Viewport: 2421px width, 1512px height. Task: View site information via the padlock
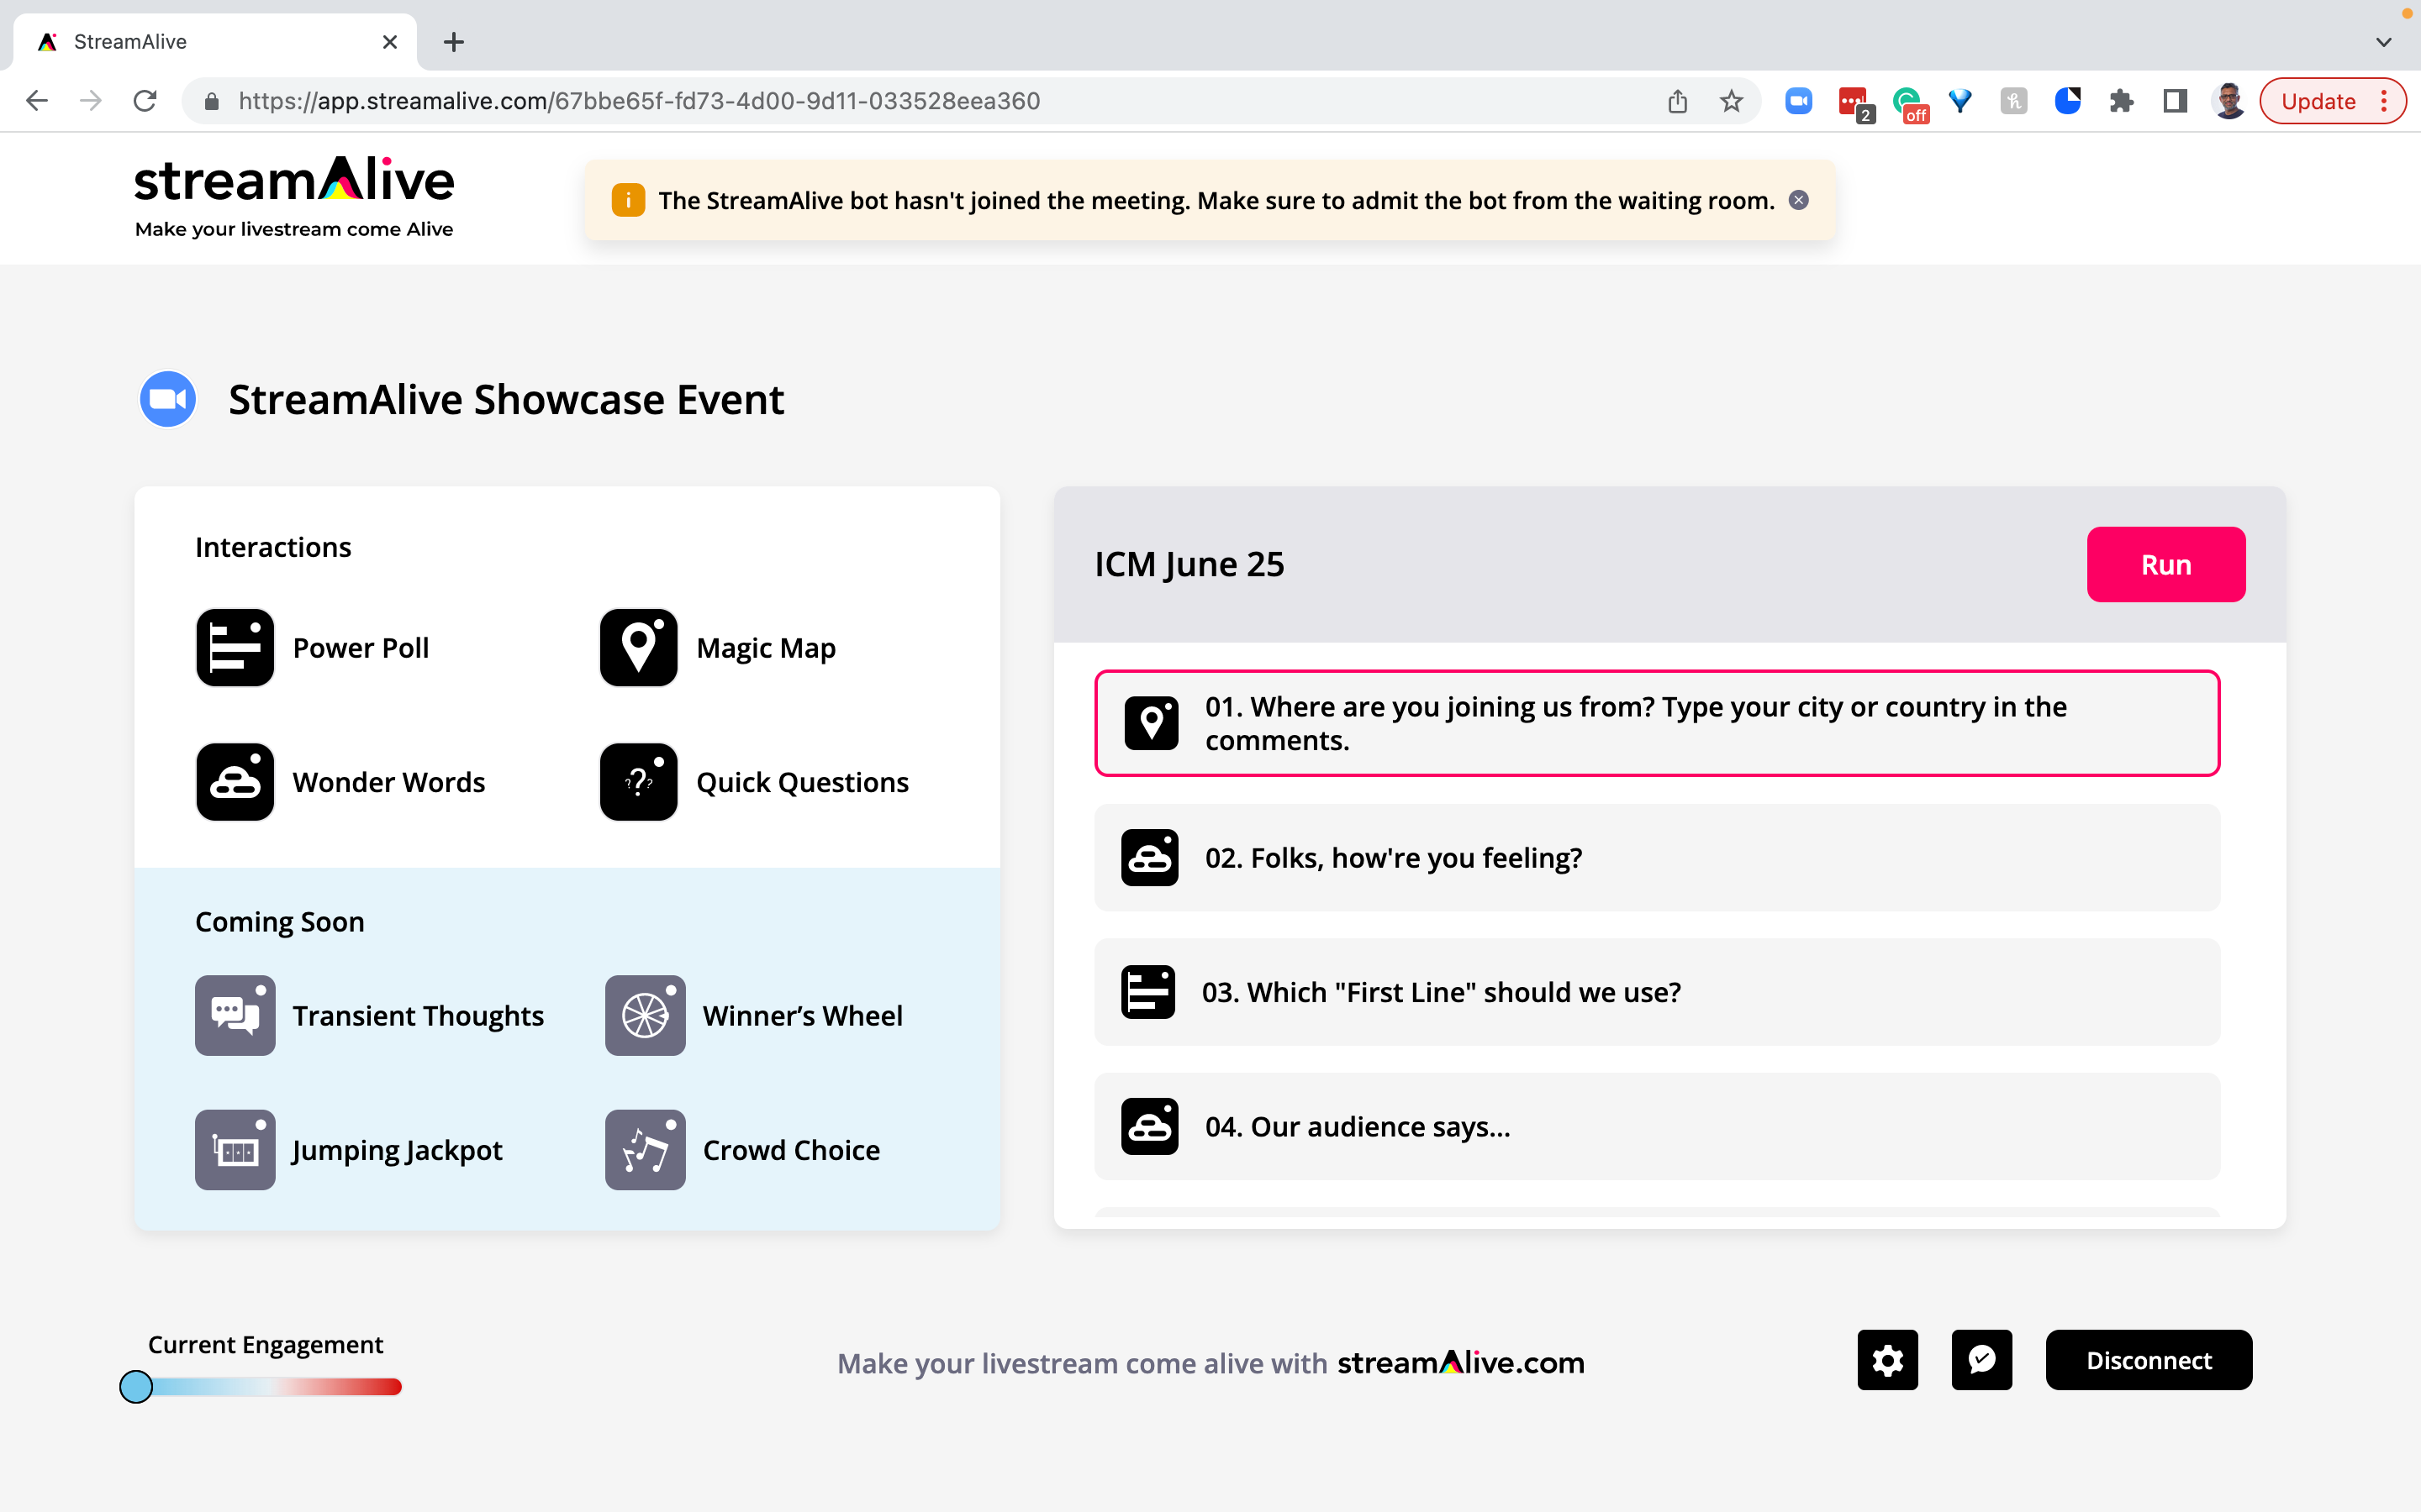point(211,101)
